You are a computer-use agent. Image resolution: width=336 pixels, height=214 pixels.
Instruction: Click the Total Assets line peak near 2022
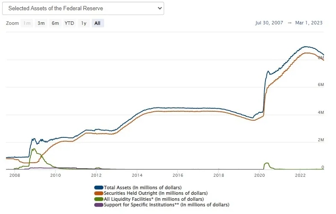pyautogui.click(x=306, y=47)
